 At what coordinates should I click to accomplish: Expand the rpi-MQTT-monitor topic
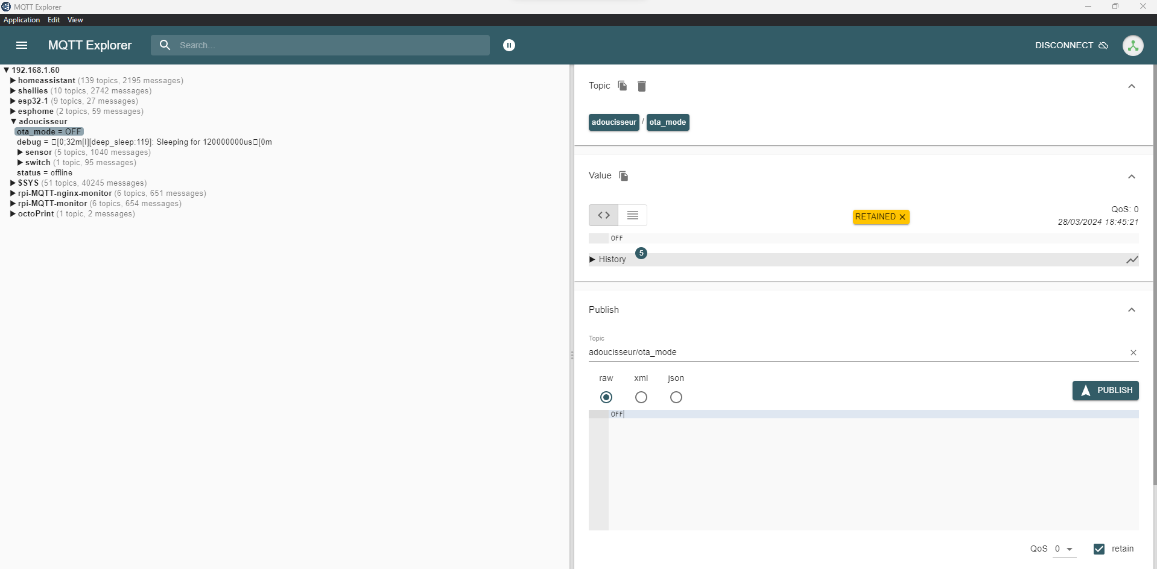point(13,204)
